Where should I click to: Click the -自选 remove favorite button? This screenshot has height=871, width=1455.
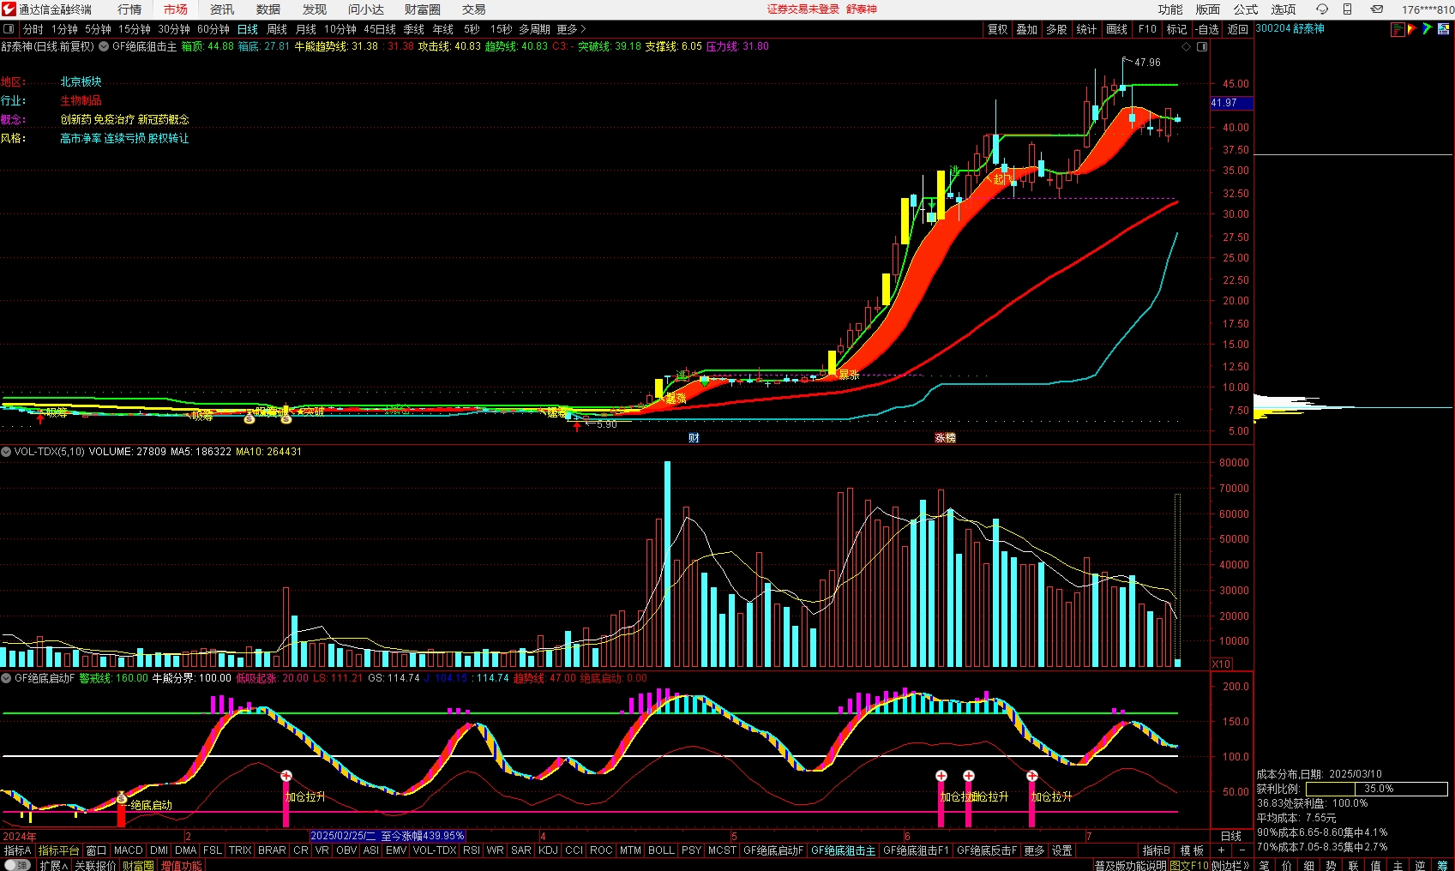[1207, 29]
